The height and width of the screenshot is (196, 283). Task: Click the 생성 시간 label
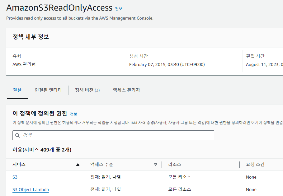(139, 56)
